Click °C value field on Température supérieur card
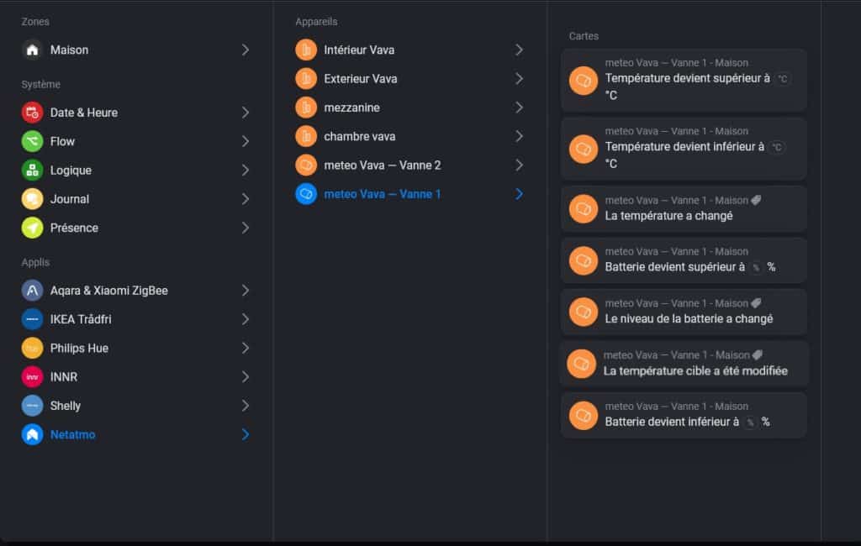861x546 pixels. (x=783, y=78)
